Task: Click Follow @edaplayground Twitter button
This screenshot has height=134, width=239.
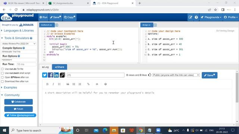Action: (20, 115)
